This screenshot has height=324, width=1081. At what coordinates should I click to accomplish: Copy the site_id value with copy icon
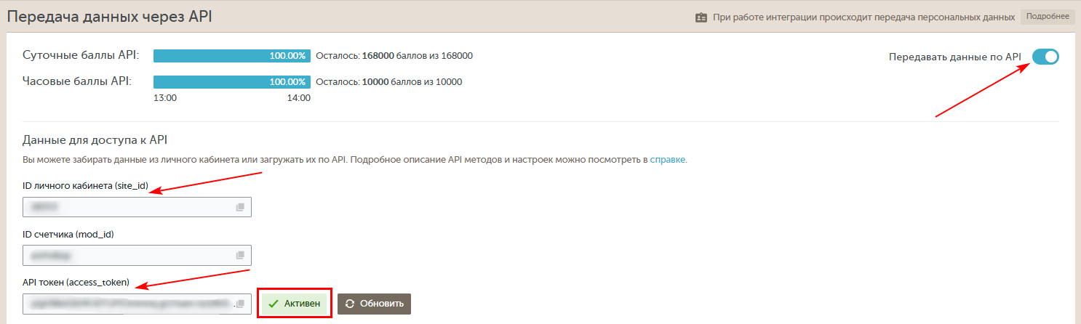click(240, 207)
